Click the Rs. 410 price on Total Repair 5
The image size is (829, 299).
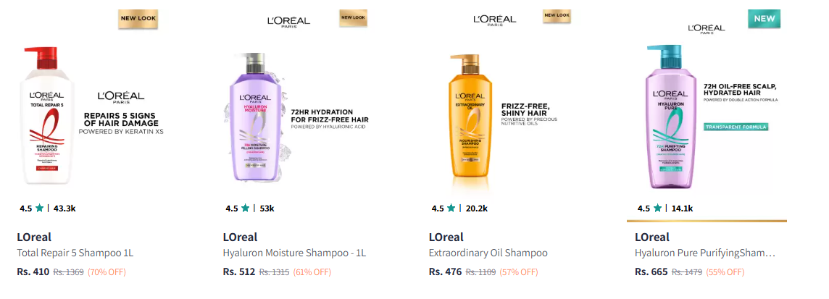[x=32, y=272]
